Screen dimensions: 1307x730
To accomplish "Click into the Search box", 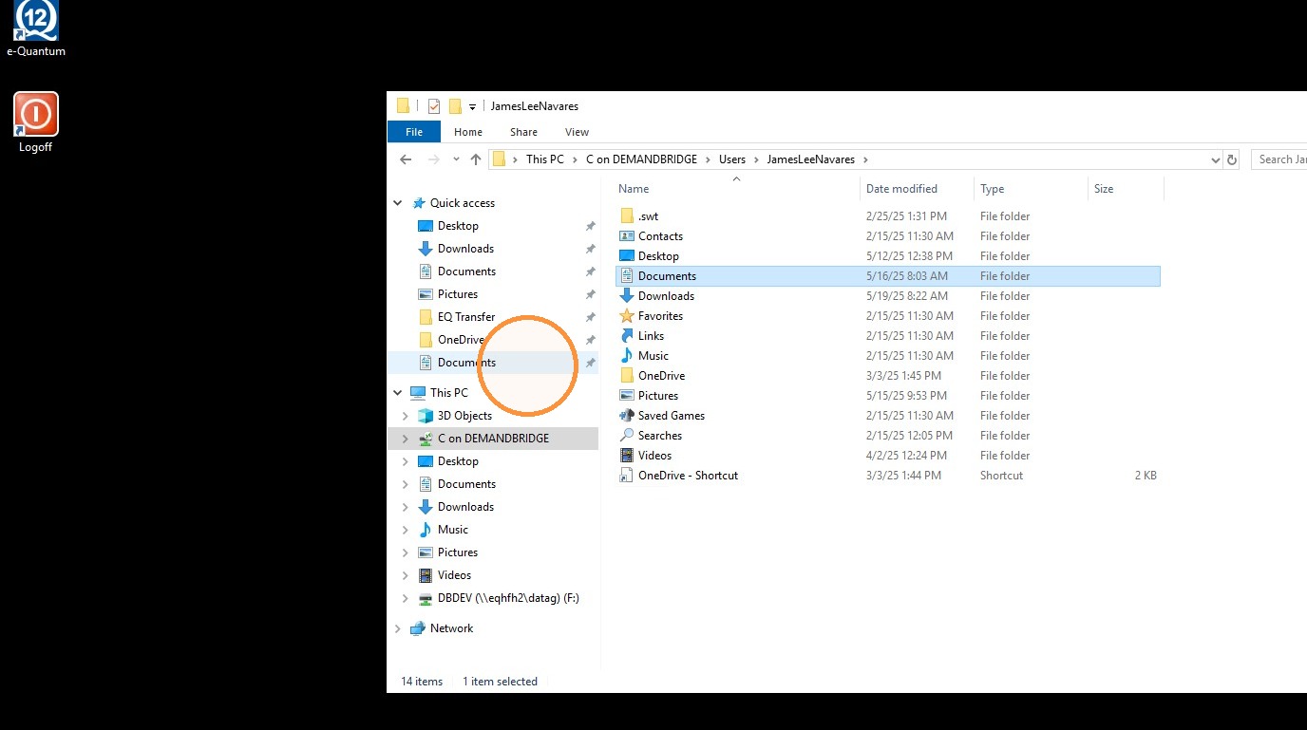I will click(x=1279, y=159).
